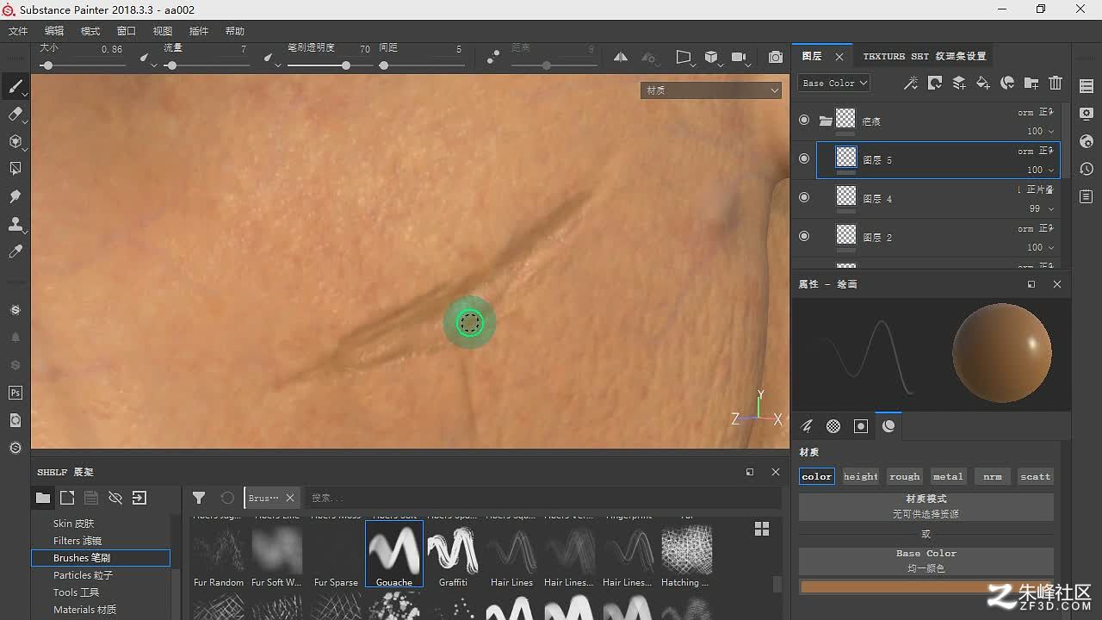Screen dimensions: 1102x620
Task: Add effect with the magic wand icon
Action: (x=910, y=83)
